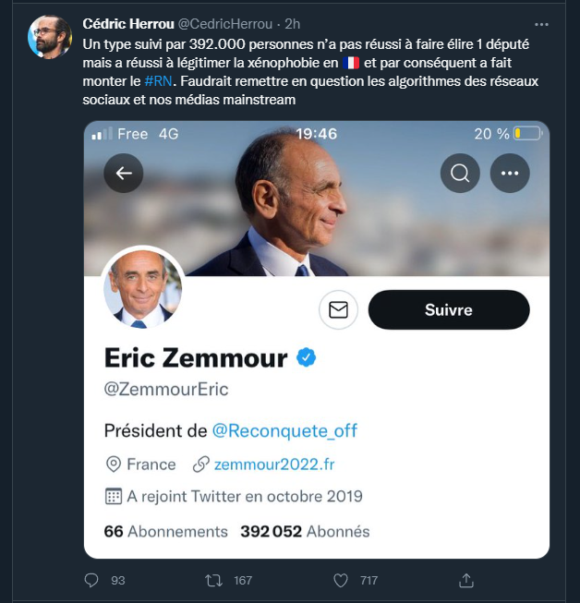Like the tweet with heart icon
Screen dimensions: 580x603
point(341,581)
